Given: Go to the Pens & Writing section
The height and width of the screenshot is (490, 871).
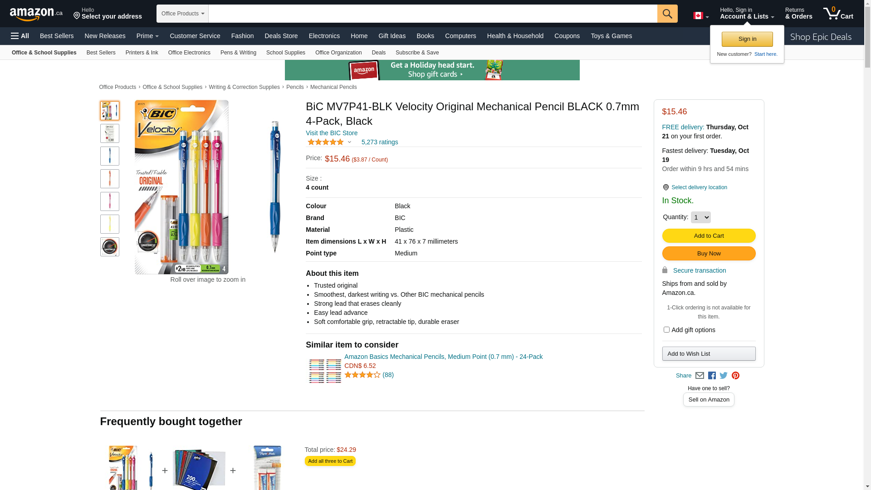Looking at the screenshot, I should pos(238,53).
